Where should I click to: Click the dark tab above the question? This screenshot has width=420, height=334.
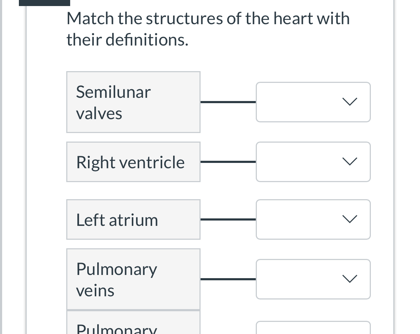point(44,2)
